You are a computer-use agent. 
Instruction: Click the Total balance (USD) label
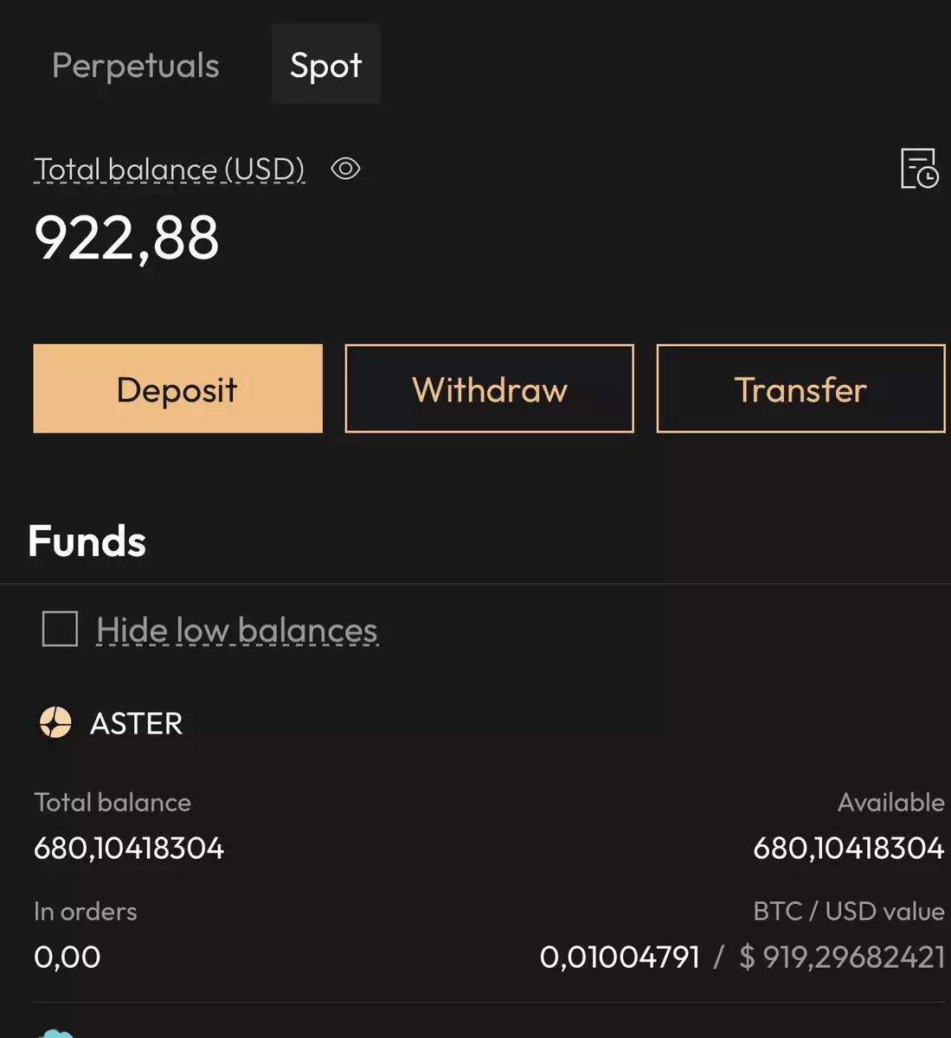(x=170, y=170)
